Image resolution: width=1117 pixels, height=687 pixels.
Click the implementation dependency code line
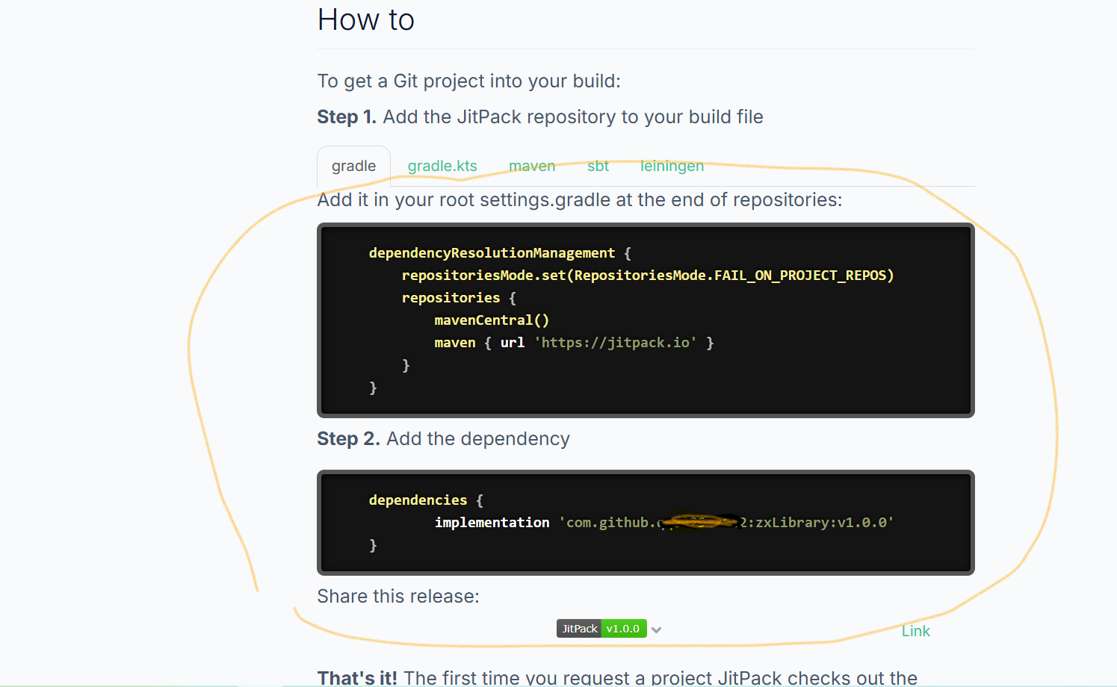pyautogui.click(x=664, y=523)
